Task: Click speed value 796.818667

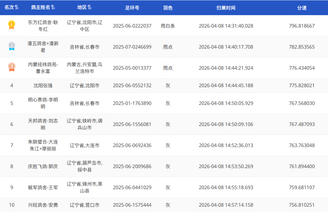Action: (x=302, y=26)
